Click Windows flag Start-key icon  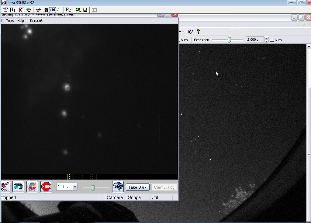coord(45,10)
